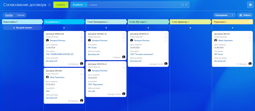The height and width of the screenshot is (111, 255).
Task: Open ТОО "Вертикаль" contractor link
Action: tap(96, 84)
